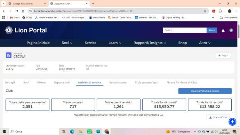The image size is (240, 135).
Task: Click the CECINA account icon
Action: tap(9, 55)
